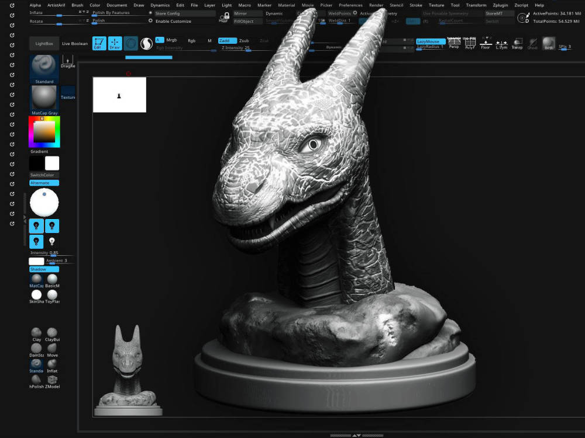Switch to Zsub mode
Viewport: 585px width, 438px height.
click(x=244, y=41)
